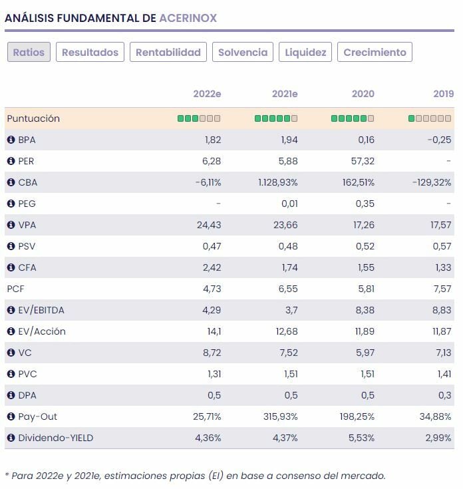Click the 2022e score rating squares
Viewport: 463px width, 489px height.
(x=198, y=118)
